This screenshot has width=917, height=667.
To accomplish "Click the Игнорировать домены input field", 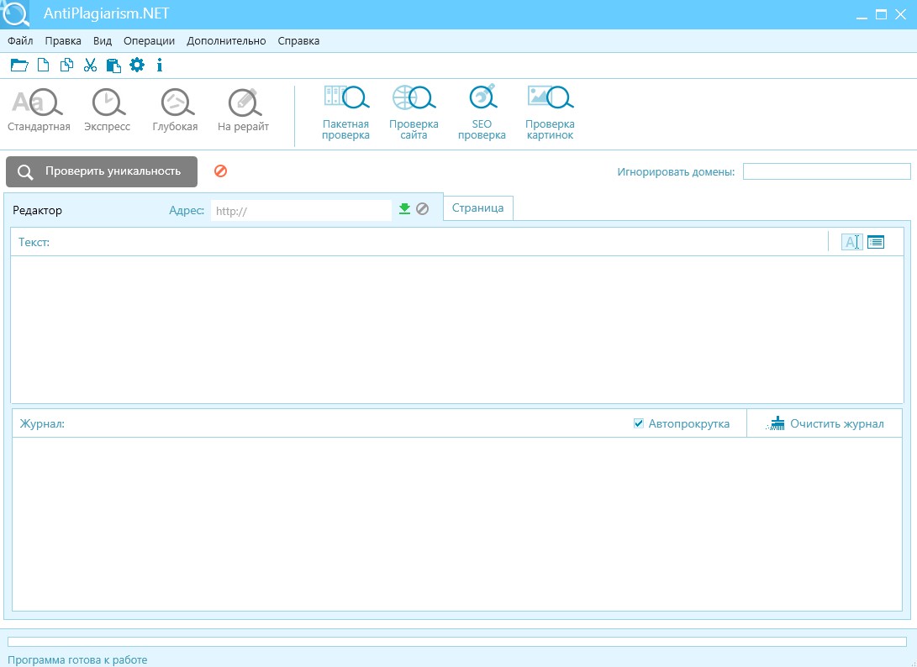I will (826, 171).
